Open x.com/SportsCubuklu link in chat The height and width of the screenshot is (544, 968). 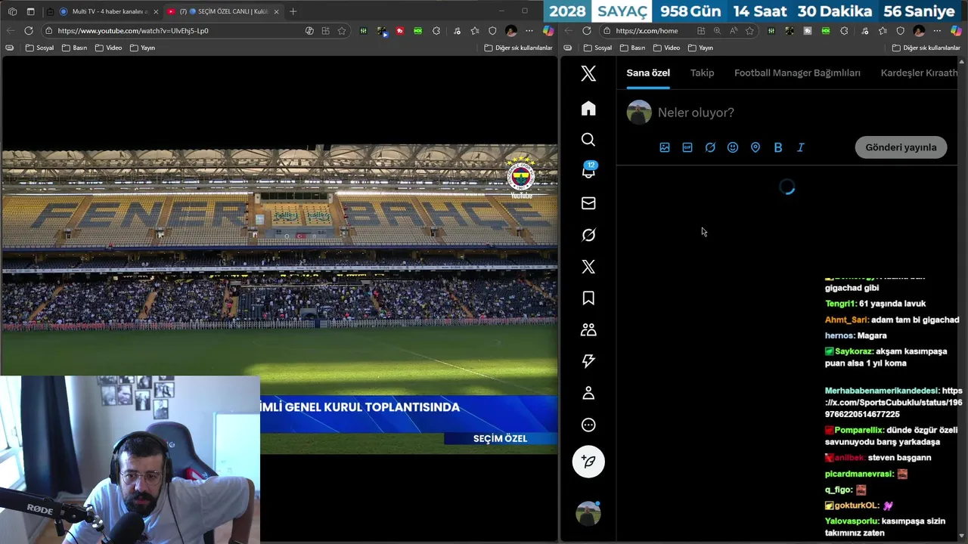click(893, 403)
